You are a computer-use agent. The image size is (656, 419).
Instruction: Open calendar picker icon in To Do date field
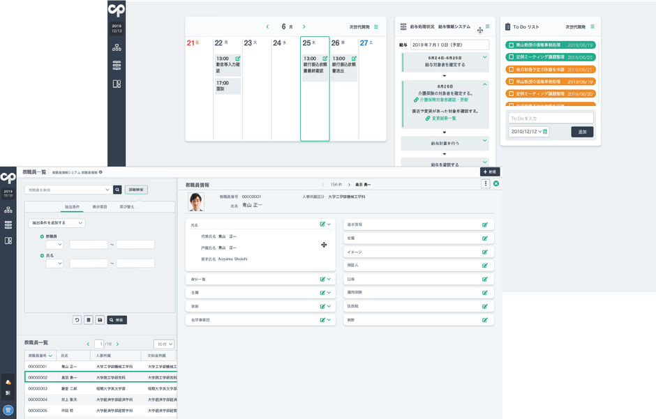click(x=545, y=132)
